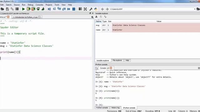Select the msg variable row
The width and height of the screenshot is (200, 112).
tap(147, 25)
